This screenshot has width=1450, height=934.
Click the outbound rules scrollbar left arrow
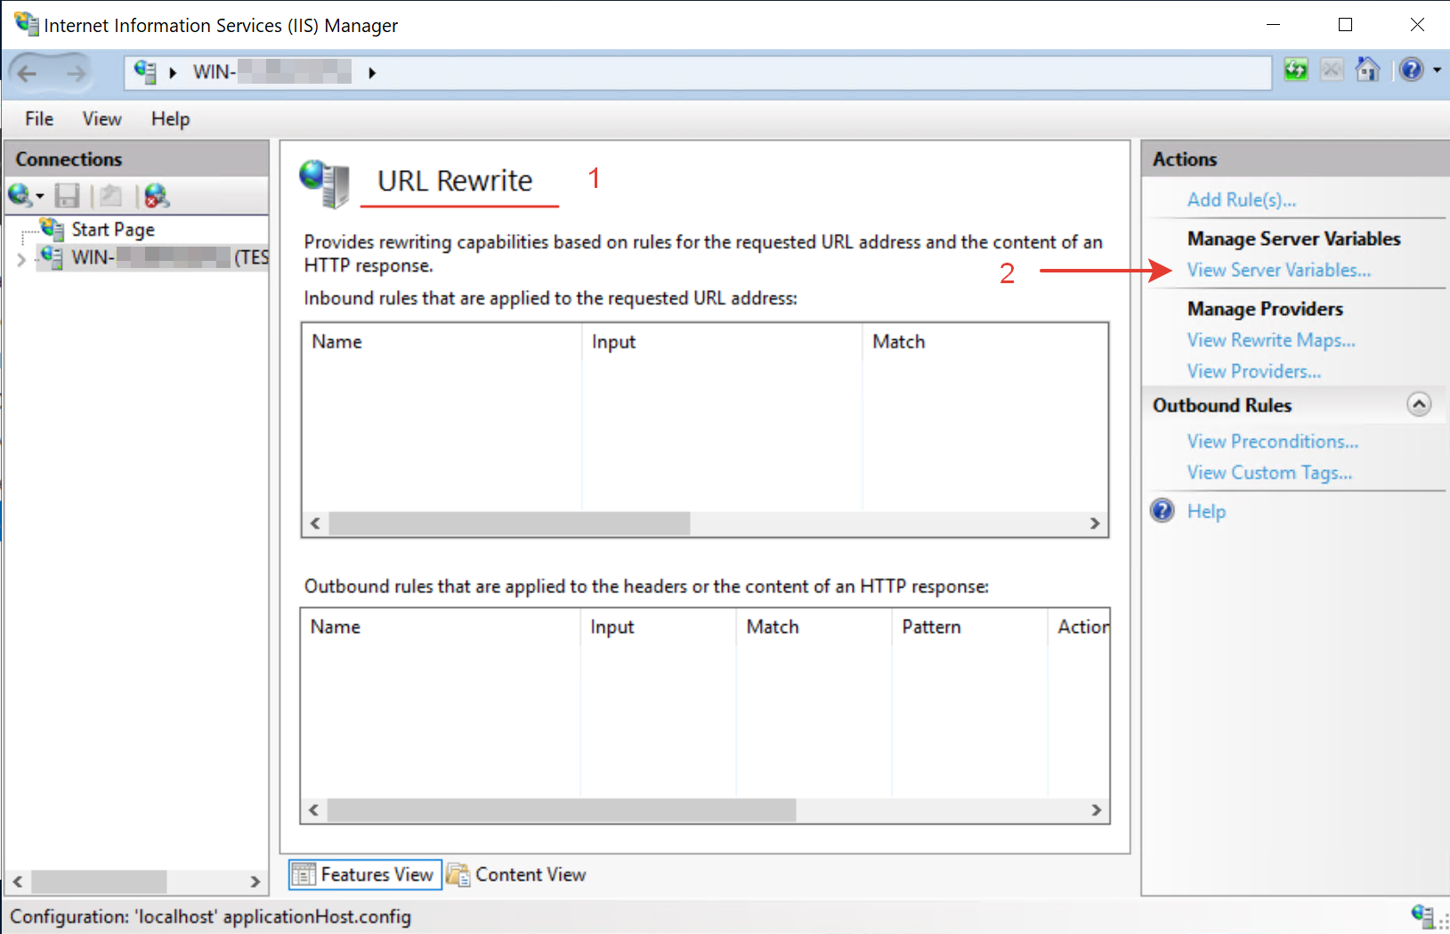coord(313,810)
